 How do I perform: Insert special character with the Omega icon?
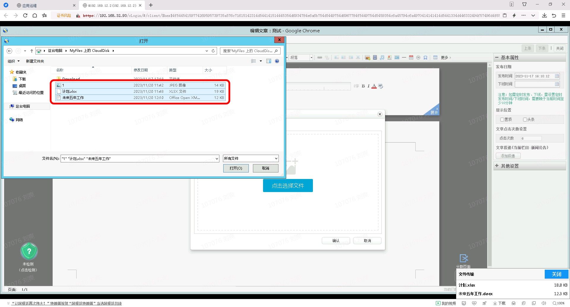(425, 57)
